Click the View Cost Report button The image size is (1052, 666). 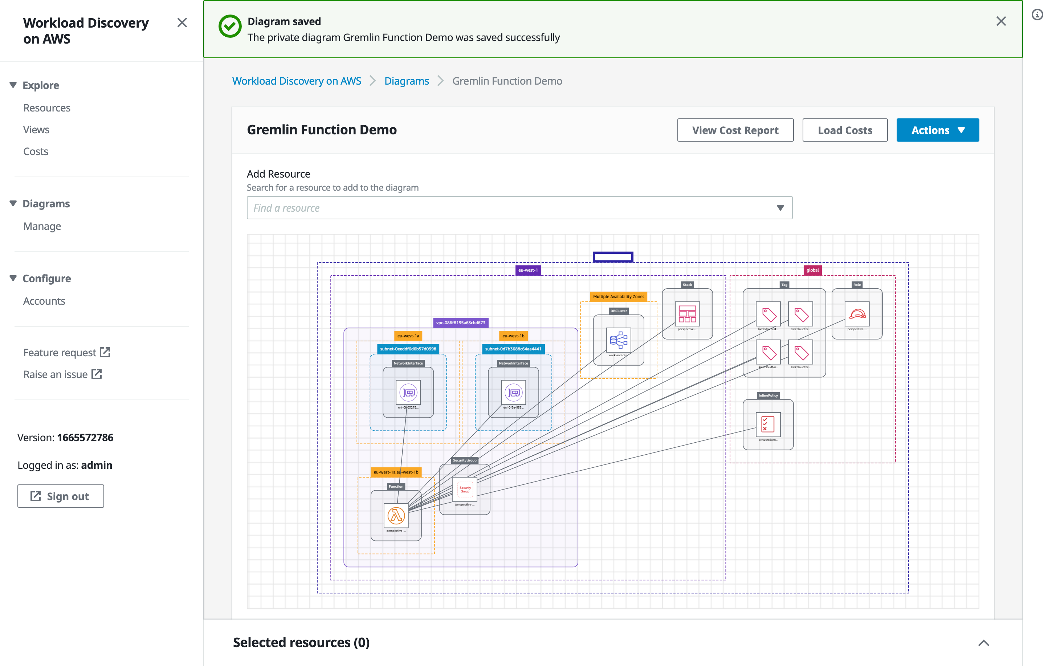click(735, 130)
